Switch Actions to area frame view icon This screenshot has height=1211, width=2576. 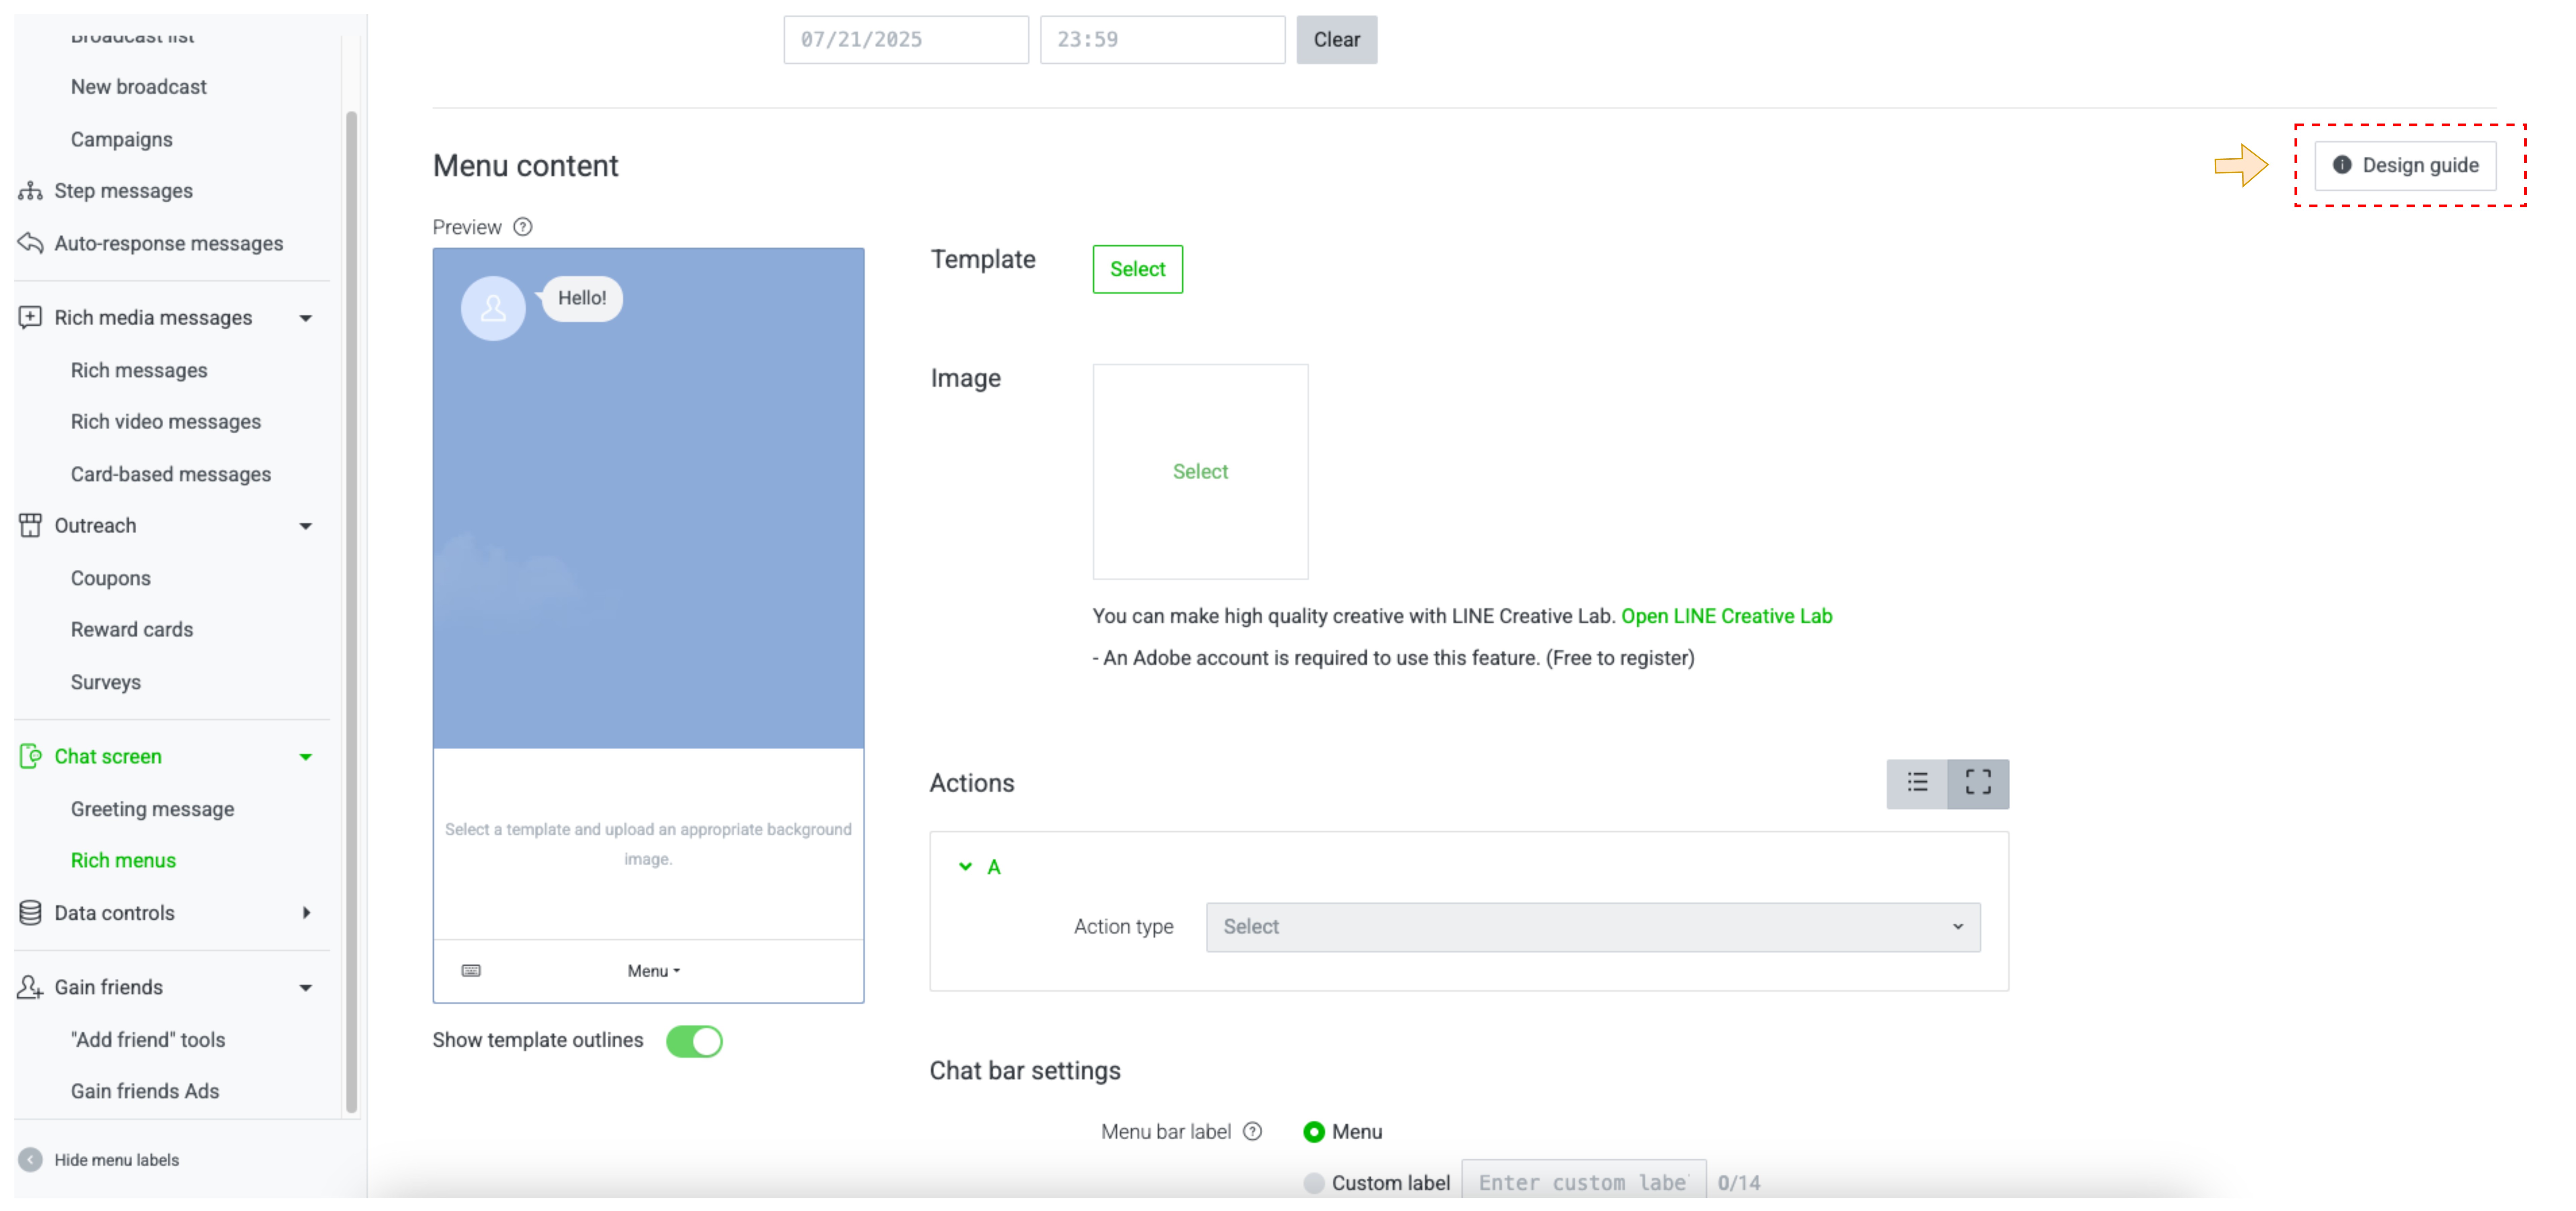[1978, 783]
